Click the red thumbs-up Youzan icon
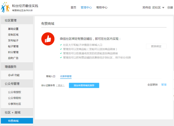Image resolution: width=174 pixels, height=126 pixels. point(48,39)
